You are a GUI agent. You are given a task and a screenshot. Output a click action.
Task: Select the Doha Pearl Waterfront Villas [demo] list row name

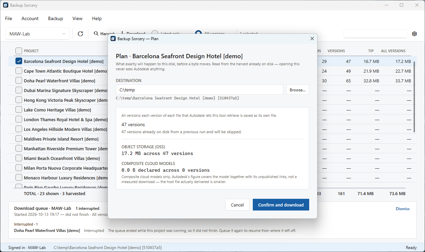59,81
